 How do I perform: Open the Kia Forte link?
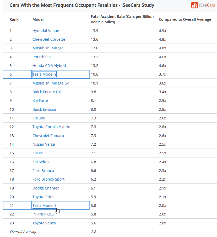coord(40,101)
